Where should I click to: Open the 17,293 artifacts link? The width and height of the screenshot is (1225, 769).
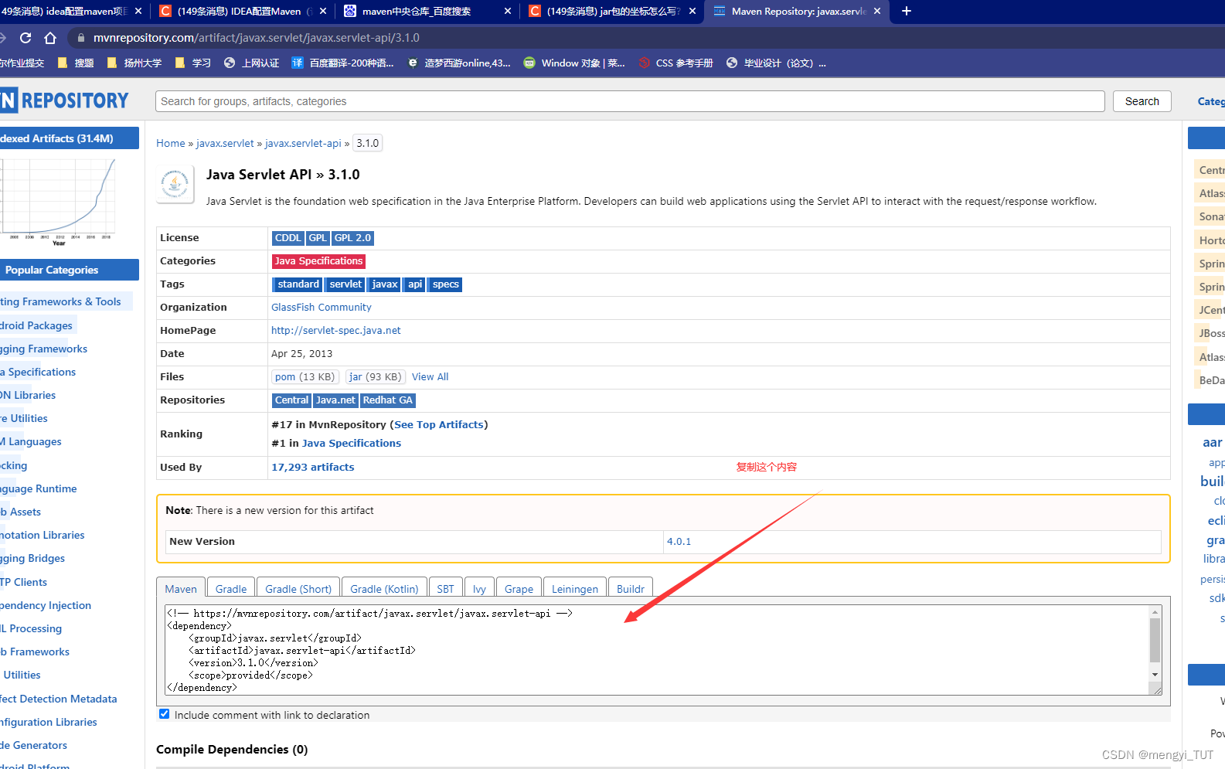(313, 467)
